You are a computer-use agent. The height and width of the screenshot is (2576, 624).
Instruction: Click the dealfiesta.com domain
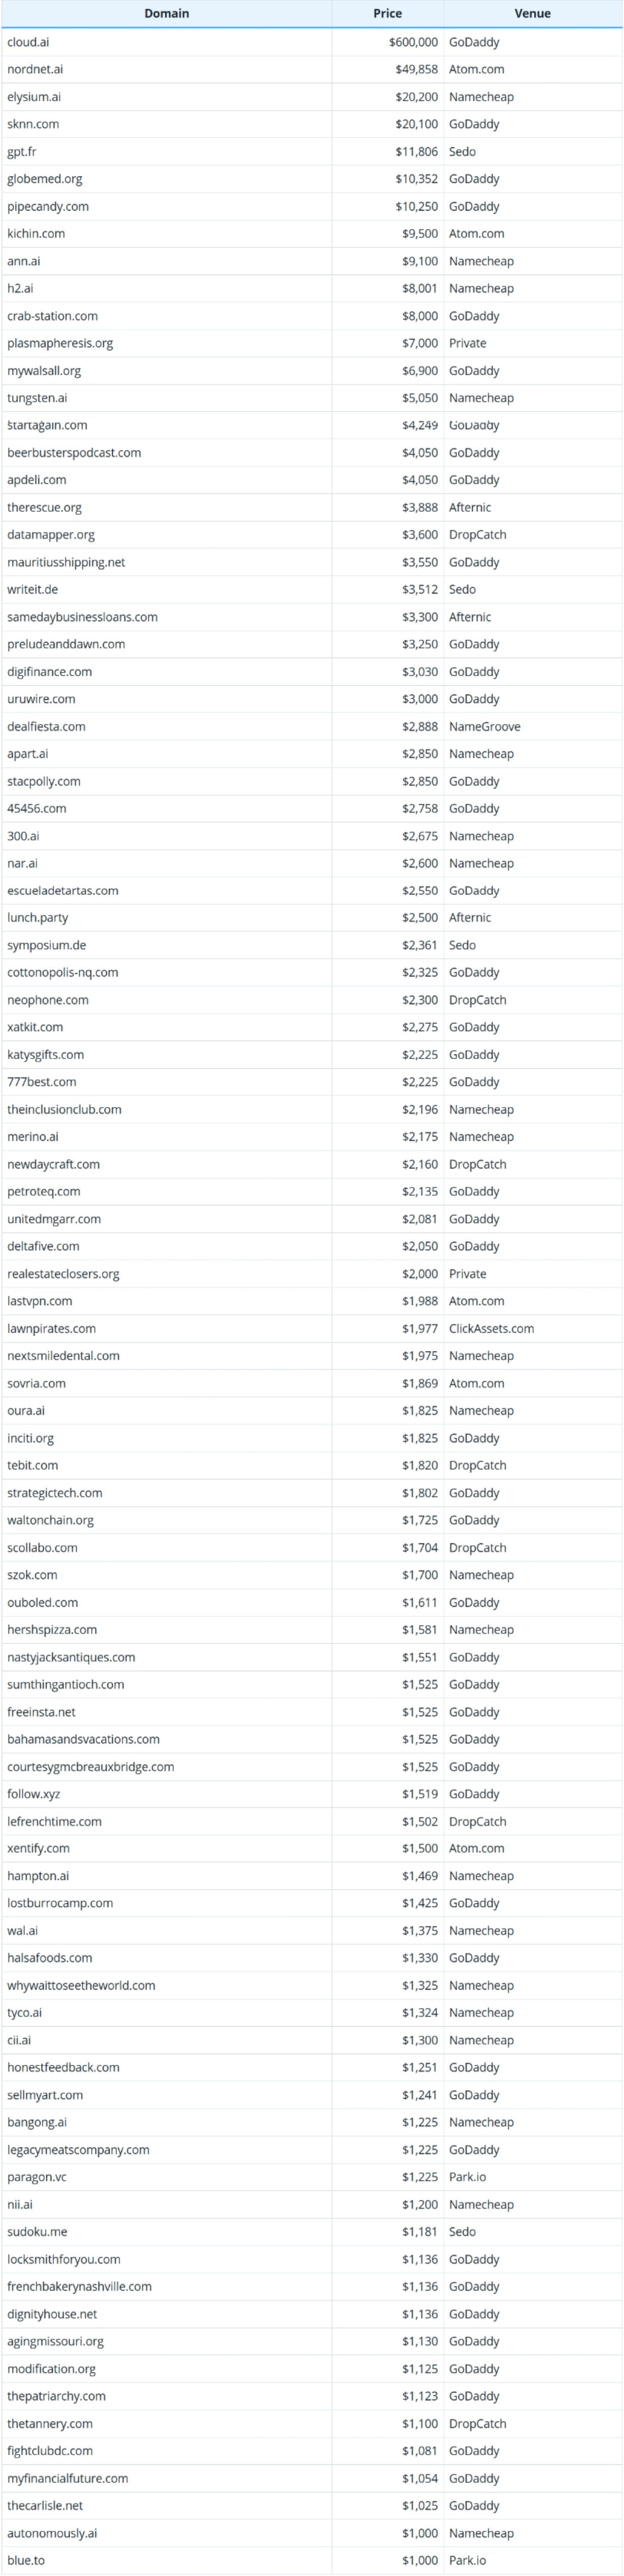pyautogui.click(x=46, y=727)
